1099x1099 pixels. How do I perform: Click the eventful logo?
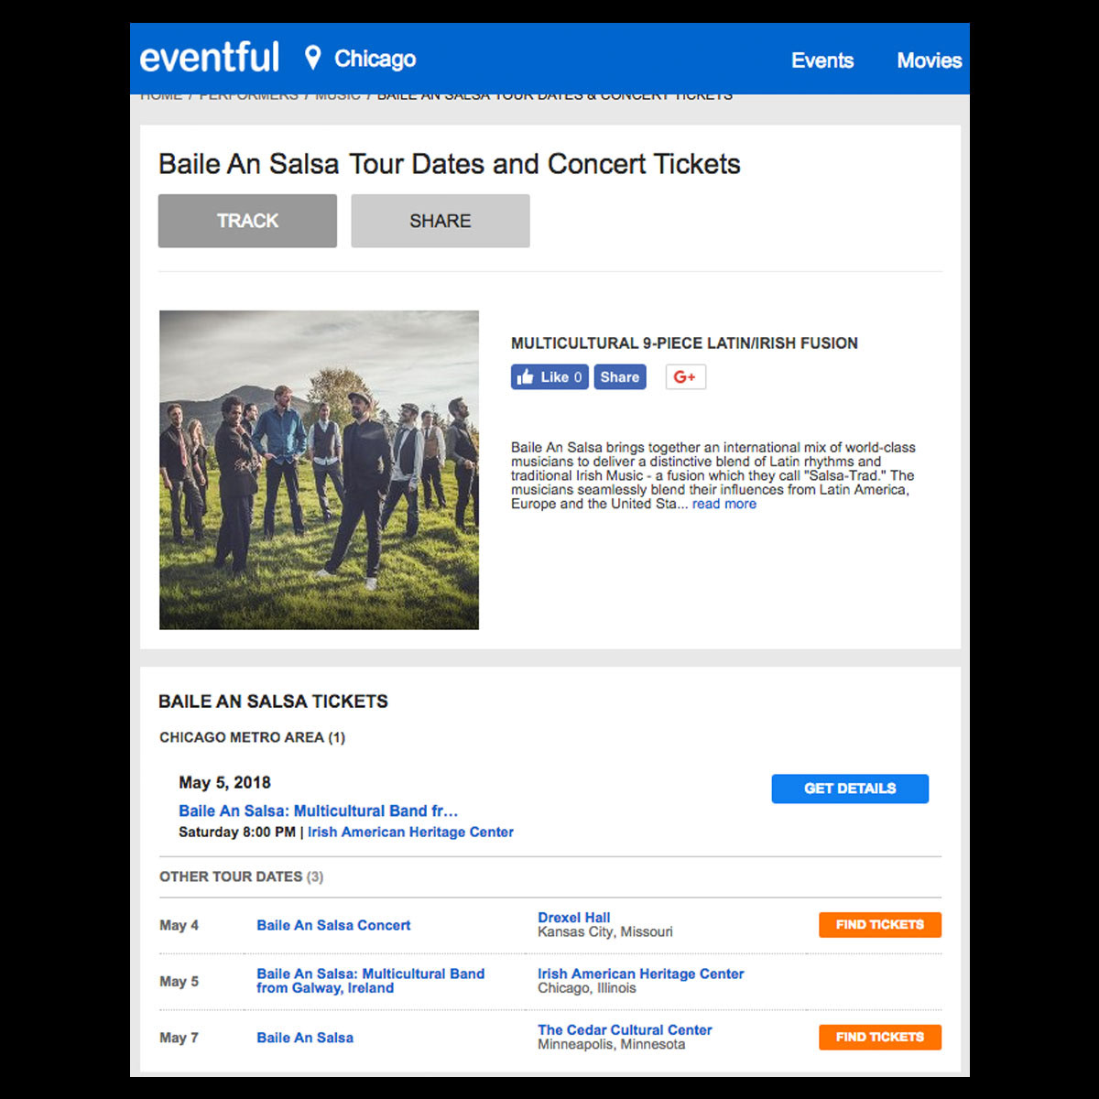click(x=209, y=59)
